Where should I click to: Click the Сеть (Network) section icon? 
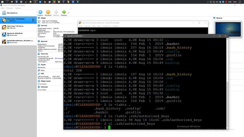[39, 70]
